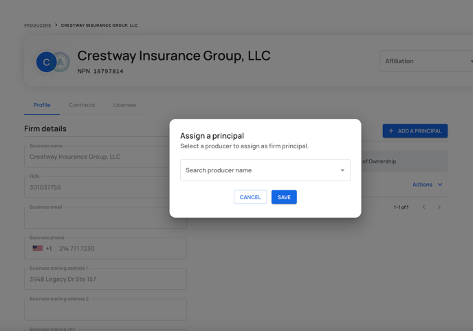Screen dimensions: 473x331
Task: Click the Assign a principal dialog title
Action: (x=212, y=136)
